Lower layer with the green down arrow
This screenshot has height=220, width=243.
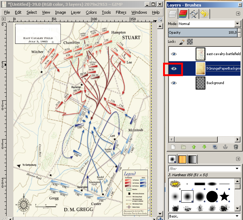point(204,147)
